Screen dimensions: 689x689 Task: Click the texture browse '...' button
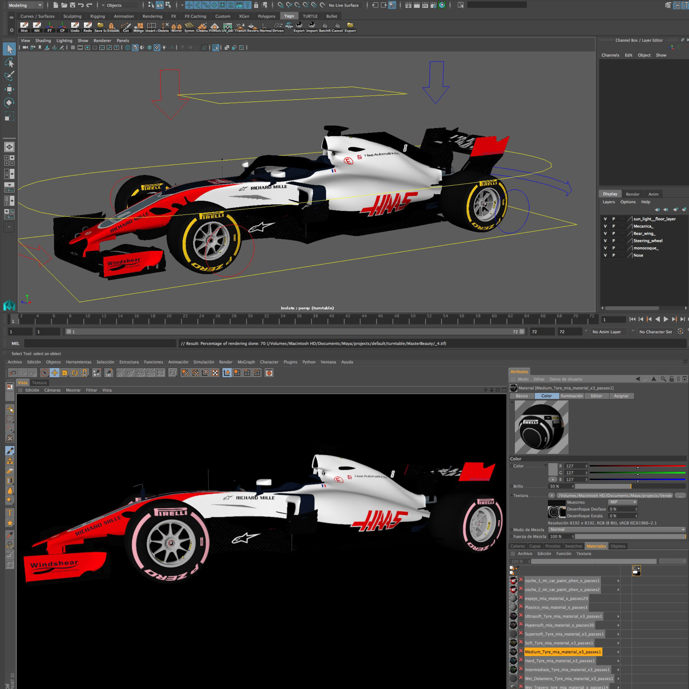[680, 495]
